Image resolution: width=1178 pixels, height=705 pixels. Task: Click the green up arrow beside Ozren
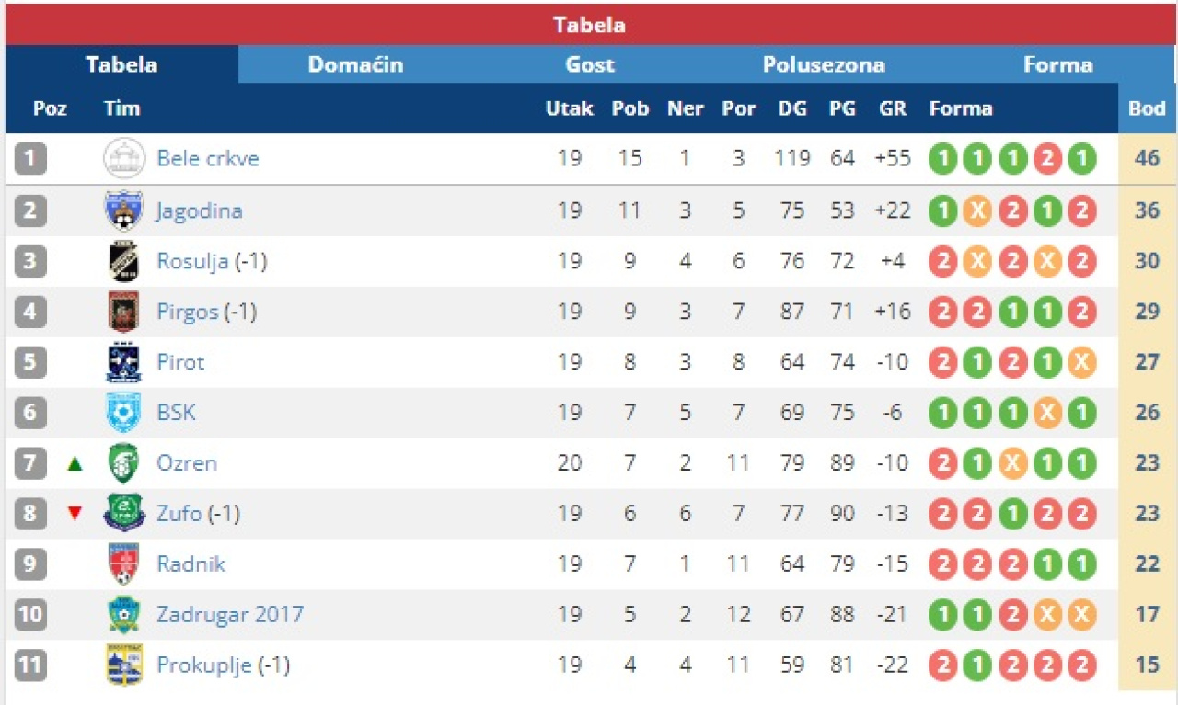75,463
